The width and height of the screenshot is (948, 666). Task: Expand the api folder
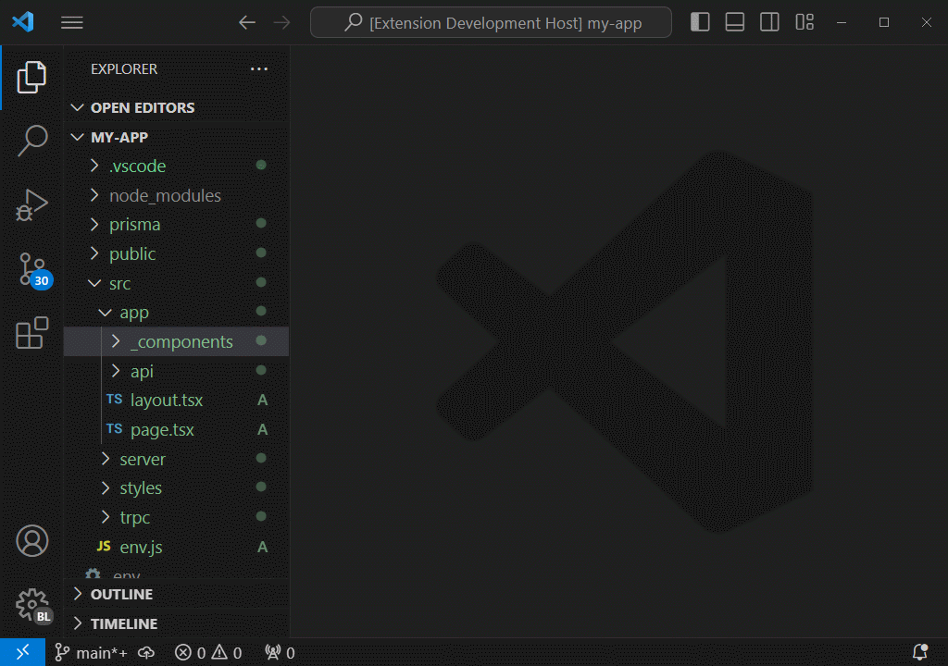click(177, 371)
